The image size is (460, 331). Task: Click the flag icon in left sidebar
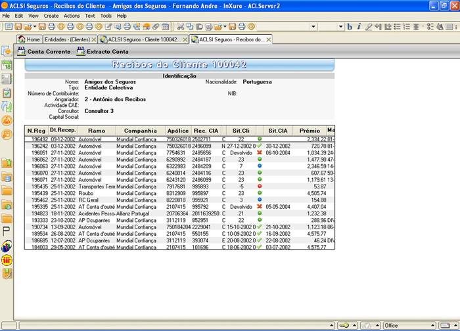click(7, 231)
